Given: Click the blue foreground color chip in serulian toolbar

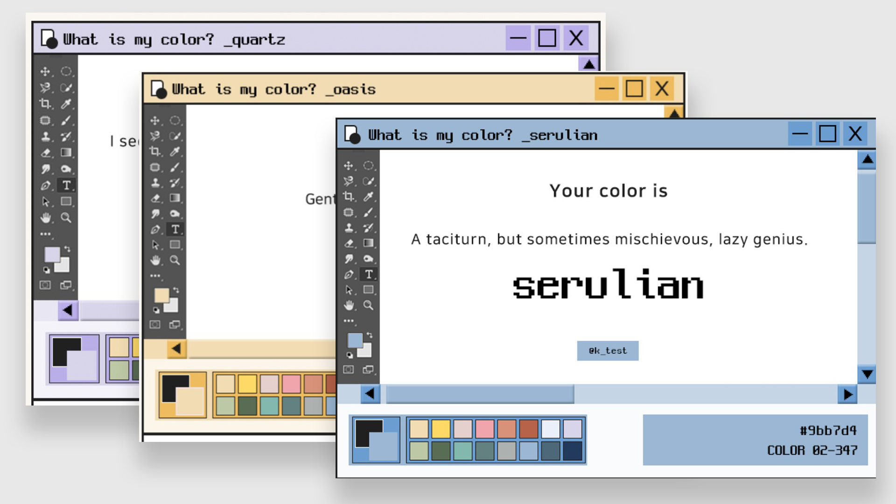Looking at the screenshot, I should coord(355,341).
